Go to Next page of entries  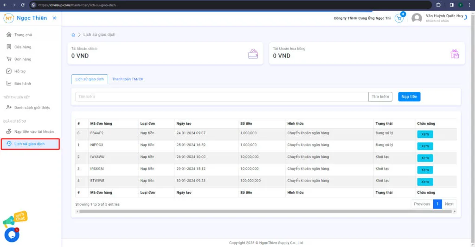click(x=449, y=204)
